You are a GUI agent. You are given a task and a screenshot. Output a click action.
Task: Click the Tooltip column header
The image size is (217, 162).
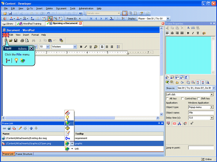pos(119,134)
